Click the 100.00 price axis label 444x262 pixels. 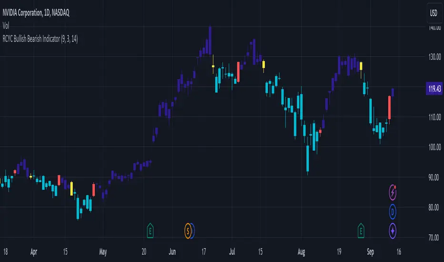point(434,147)
